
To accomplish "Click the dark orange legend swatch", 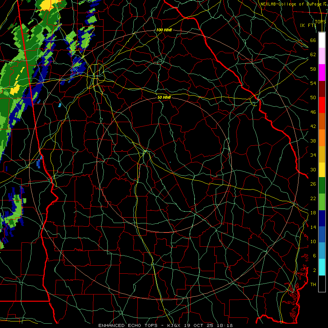I will click(322, 121).
